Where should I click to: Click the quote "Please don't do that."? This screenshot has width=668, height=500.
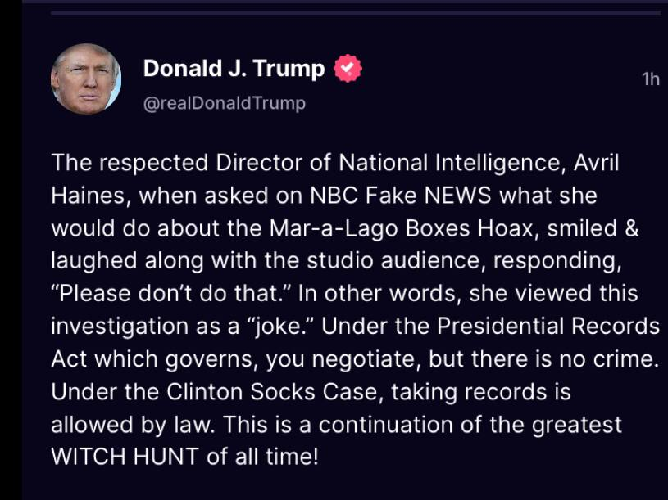(169, 294)
